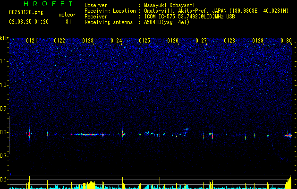Image resolution: width=297 pixels, height=189 pixels.
Task: Click the Receiver label
Action: [96, 17]
